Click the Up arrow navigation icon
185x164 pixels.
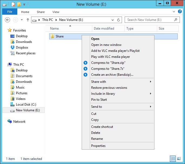[x=28, y=20]
